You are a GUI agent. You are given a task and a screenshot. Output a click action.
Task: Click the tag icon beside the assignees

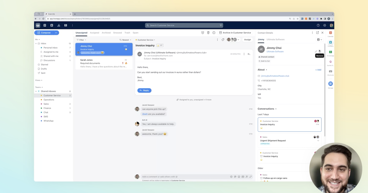point(223,40)
